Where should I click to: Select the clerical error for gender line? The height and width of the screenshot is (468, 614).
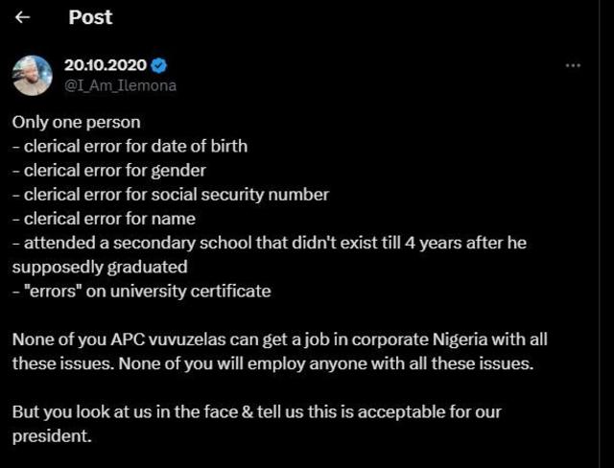[109, 170]
